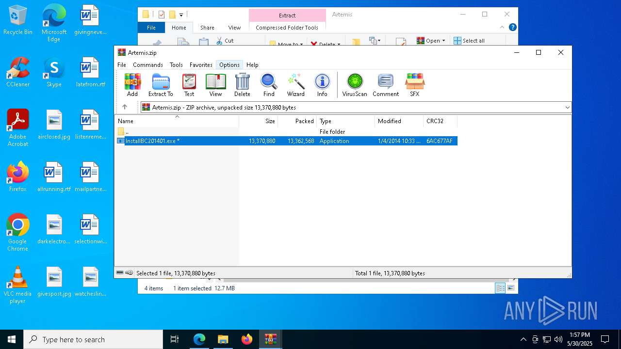The width and height of the screenshot is (621, 349).
Task: Switch Explorer to large icons view
Action: coord(510,288)
